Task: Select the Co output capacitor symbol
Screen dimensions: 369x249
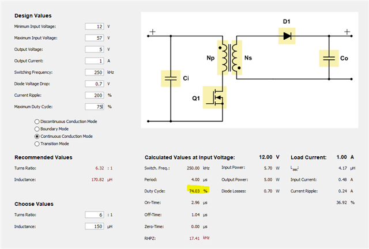Action: point(329,58)
